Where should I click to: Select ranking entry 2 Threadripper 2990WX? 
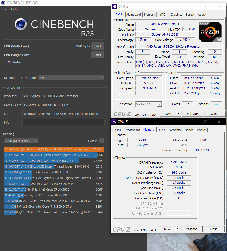coord(54,155)
